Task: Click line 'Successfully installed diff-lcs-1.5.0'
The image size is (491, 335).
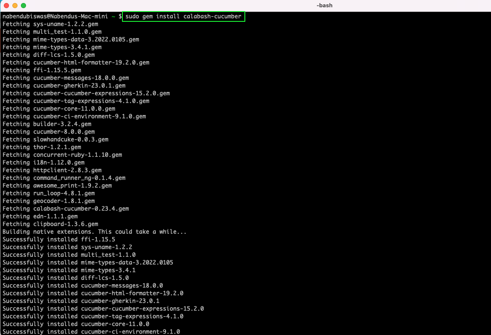Action: (x=66, y=278)
